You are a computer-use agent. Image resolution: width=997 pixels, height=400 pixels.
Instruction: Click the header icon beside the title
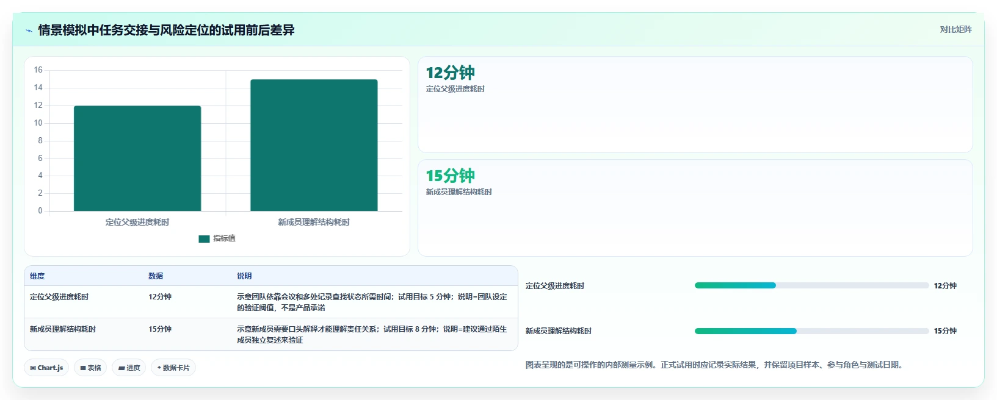[x=29, y=30]
